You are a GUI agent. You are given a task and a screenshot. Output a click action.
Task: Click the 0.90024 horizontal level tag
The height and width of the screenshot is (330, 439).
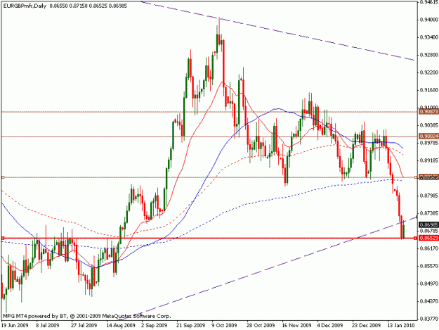tap(428, 137)
